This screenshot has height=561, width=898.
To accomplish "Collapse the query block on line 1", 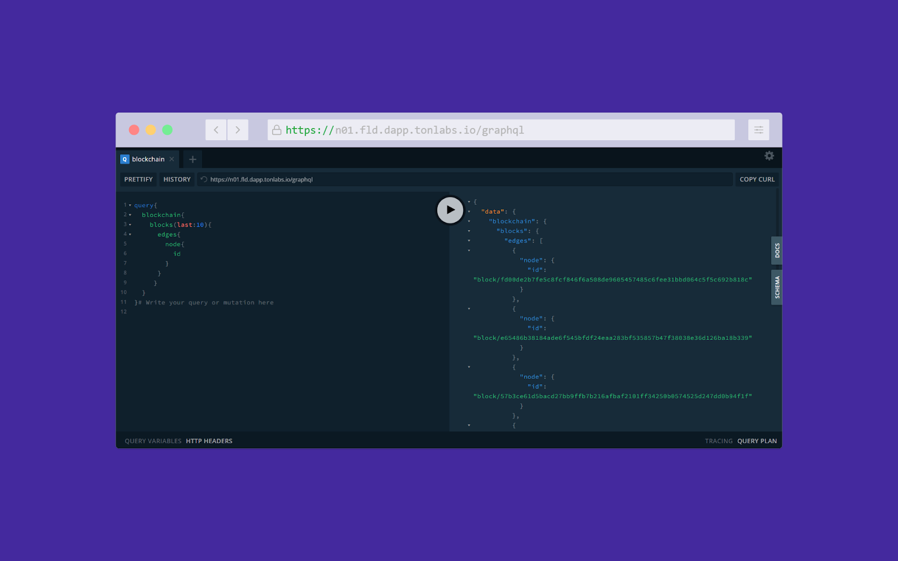I will 130,205.
